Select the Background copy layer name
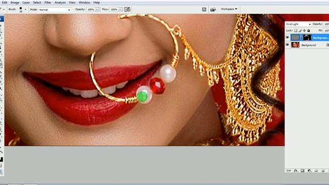 [321, 38]
